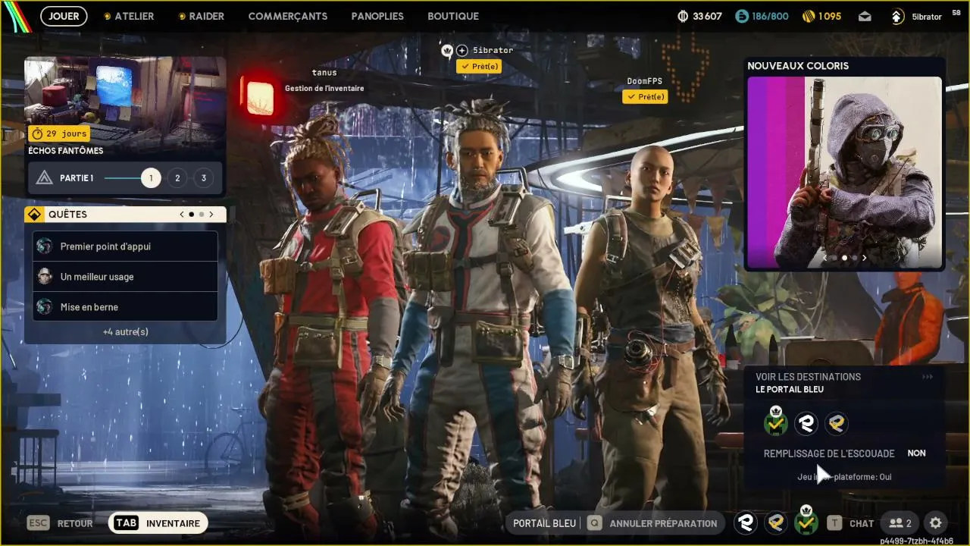
Task: Click the plus invite icon next to 5ibrator
Action: pos(462,51)
